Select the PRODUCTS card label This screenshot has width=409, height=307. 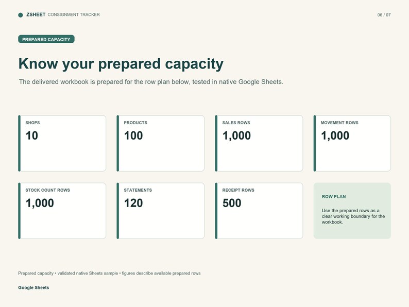coord(135,123)
